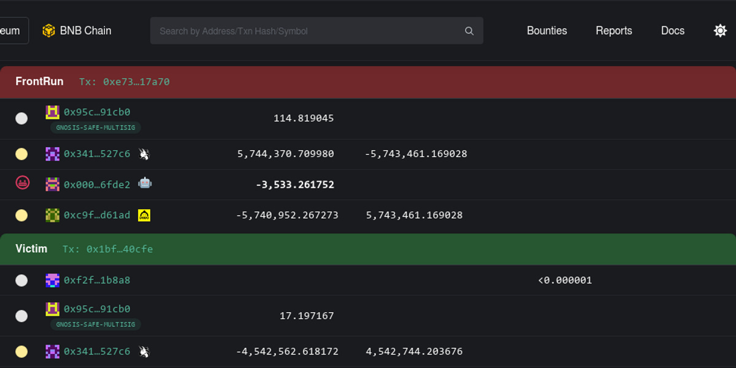Click the FrontRun section header label
The image size is (736, 368).
point(39,82)
